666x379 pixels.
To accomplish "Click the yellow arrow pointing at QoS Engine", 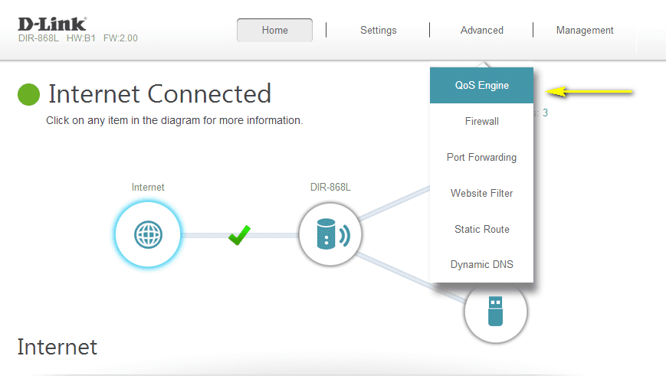I will [592, 92].
